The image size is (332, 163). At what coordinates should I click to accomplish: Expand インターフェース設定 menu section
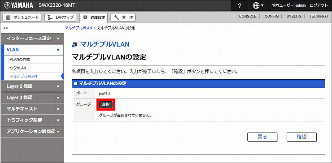tap(32, 39)
